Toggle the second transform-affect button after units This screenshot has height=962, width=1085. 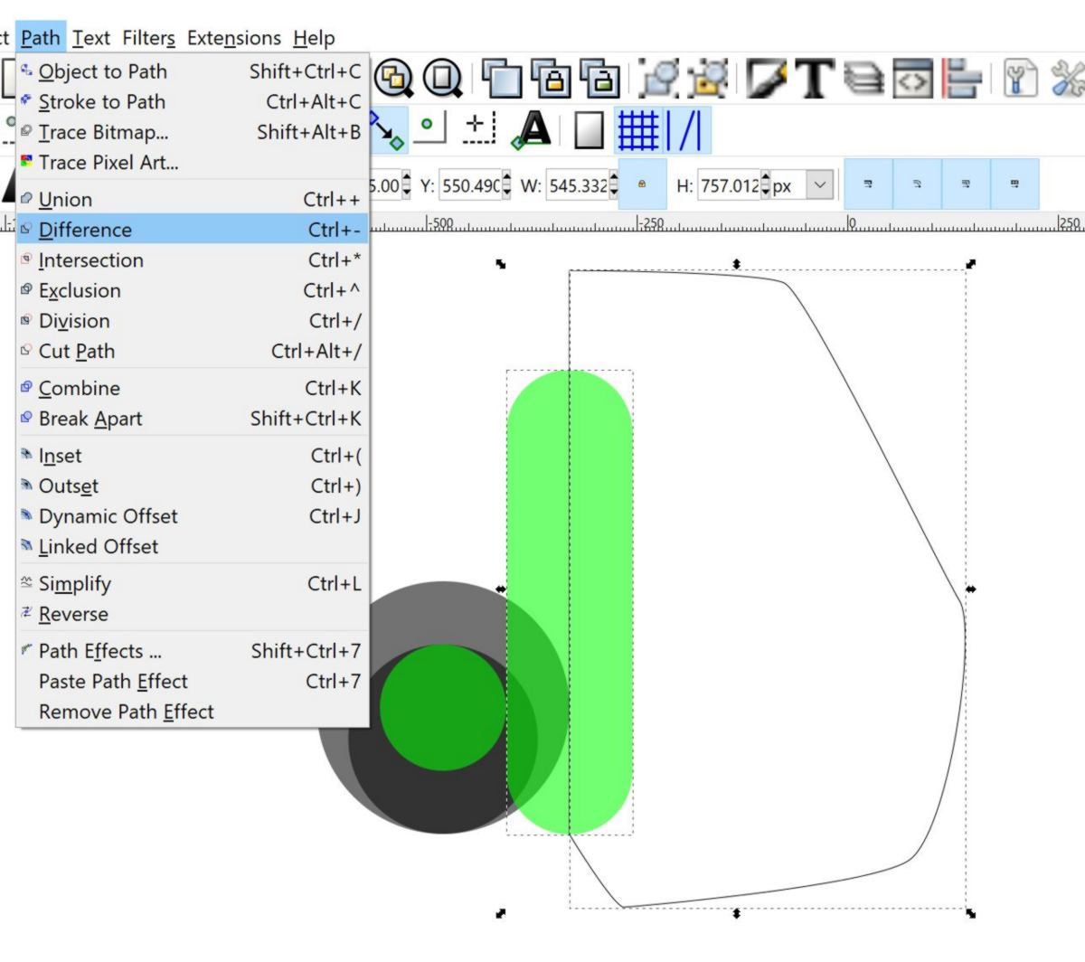917,184
